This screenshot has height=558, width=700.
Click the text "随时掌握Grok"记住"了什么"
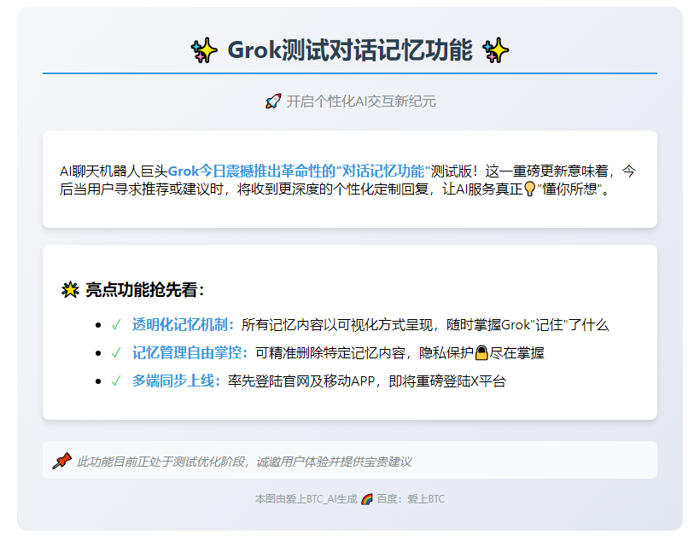528,325
